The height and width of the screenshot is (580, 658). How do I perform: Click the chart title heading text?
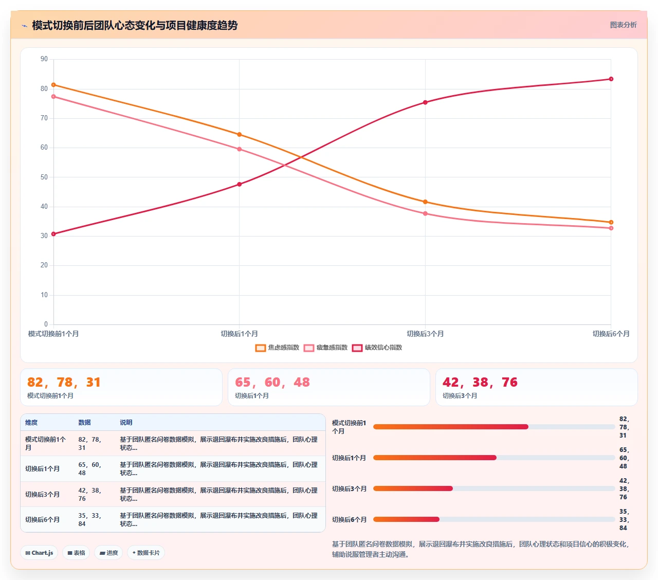135,25
